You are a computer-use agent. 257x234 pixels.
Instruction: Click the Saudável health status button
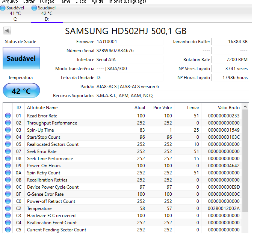point(21,58)
